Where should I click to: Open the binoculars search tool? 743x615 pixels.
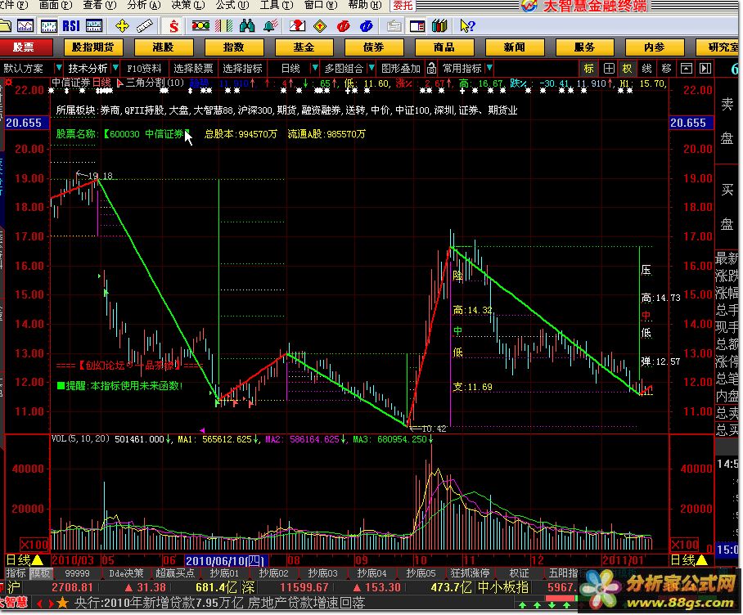point(247,25)
